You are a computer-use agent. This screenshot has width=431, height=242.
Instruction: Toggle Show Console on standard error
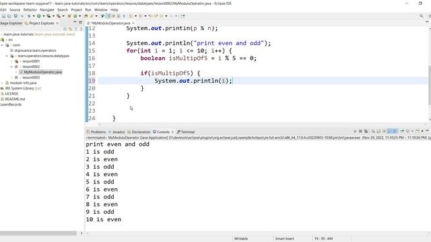pyautogui.click(x=395, y=131)
